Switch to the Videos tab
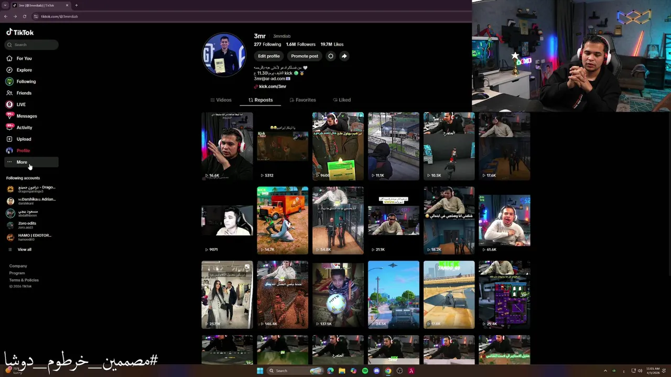671x377 pixels. tap(221, 99)
